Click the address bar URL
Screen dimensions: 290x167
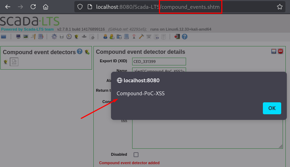158,7
